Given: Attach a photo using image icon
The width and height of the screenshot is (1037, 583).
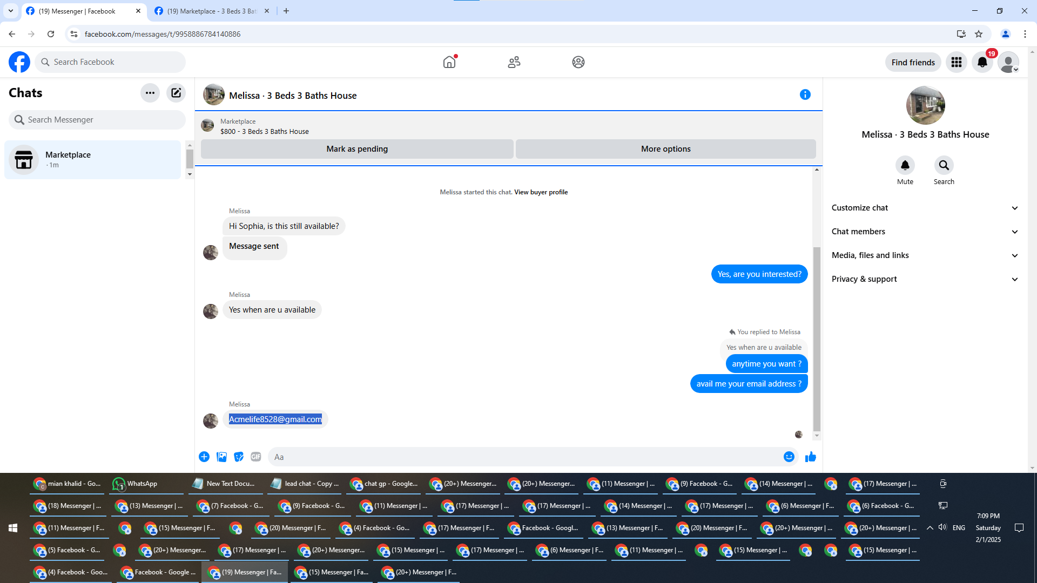Looking at the screenshot, I should pyautogui.click(x=221, y=457).
